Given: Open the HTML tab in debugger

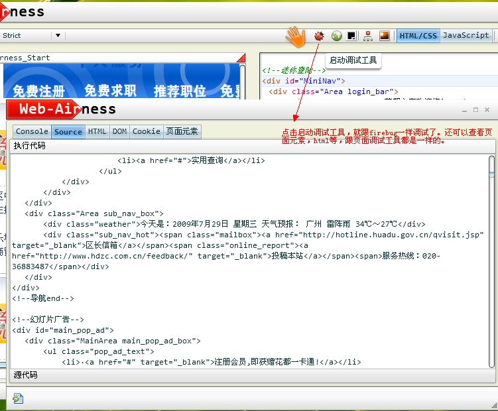Looking at the screenshot, I should point(97,131).
